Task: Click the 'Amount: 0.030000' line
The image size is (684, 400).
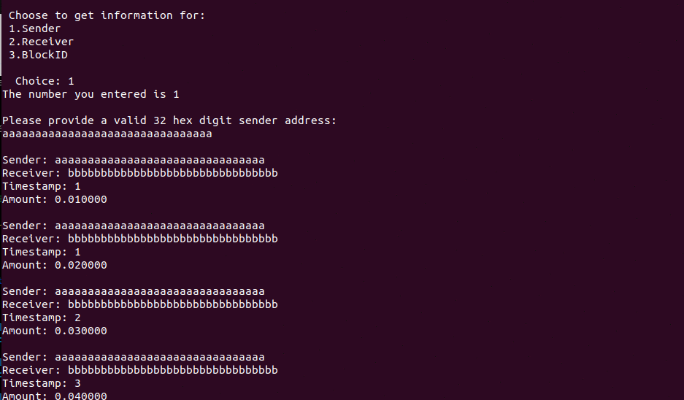Action: 55,331
